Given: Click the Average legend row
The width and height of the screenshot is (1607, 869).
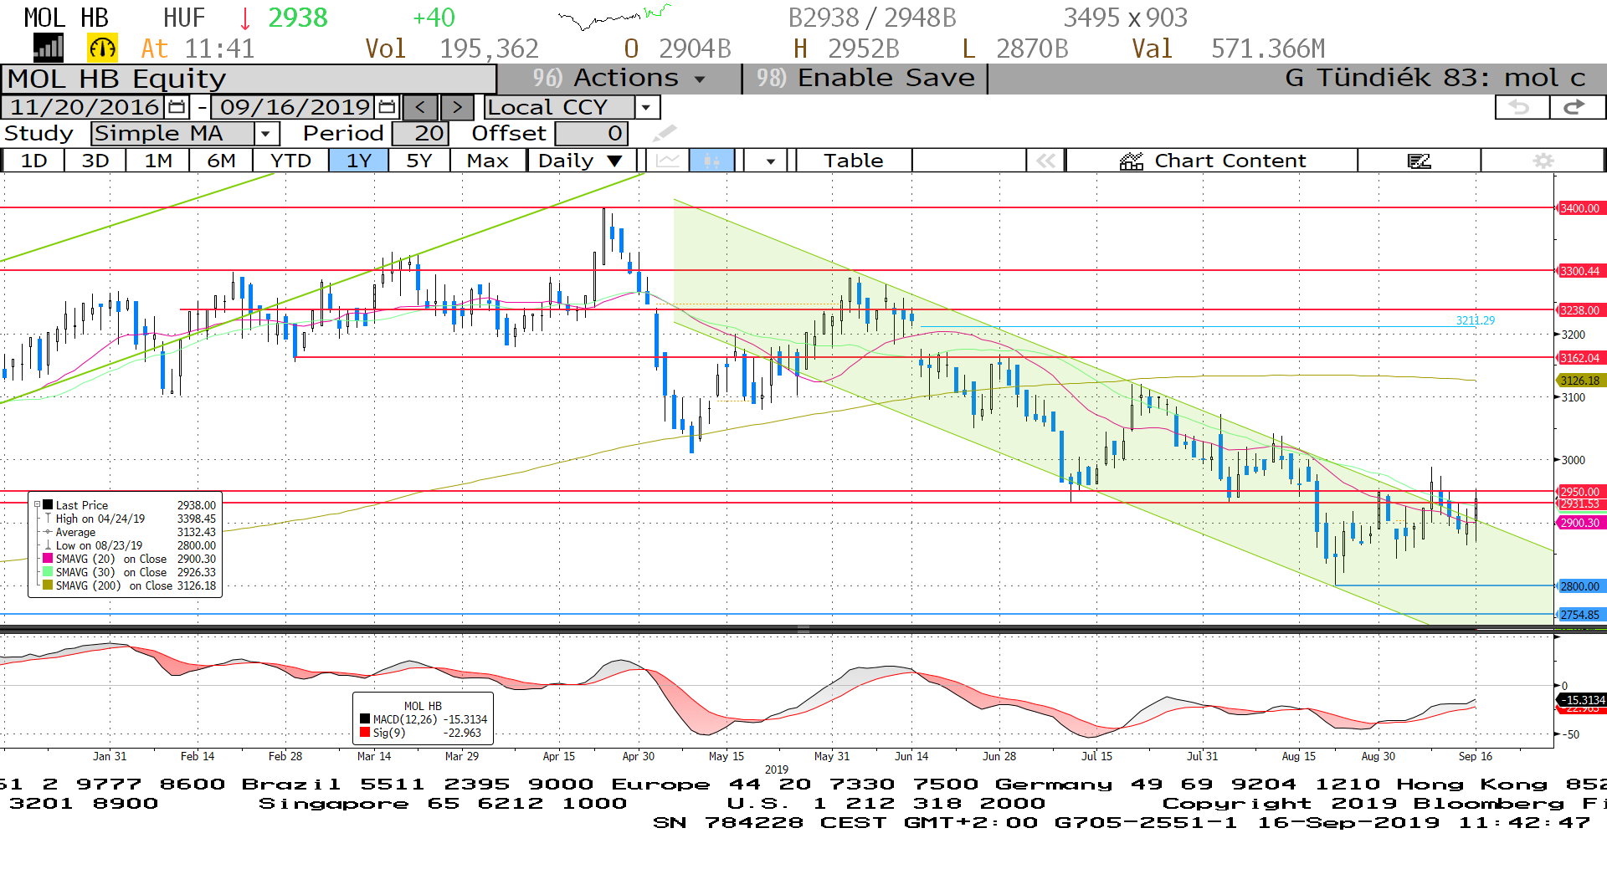Looking at the screenshot, I should tap(130, 532).
